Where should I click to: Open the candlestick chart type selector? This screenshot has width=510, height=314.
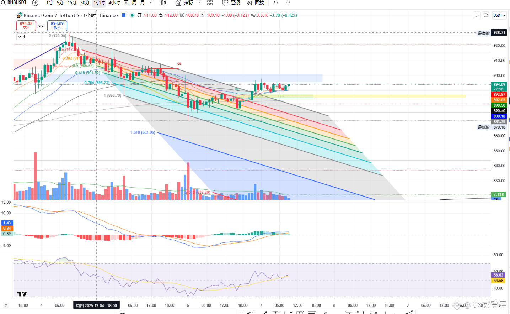point(163,3)
